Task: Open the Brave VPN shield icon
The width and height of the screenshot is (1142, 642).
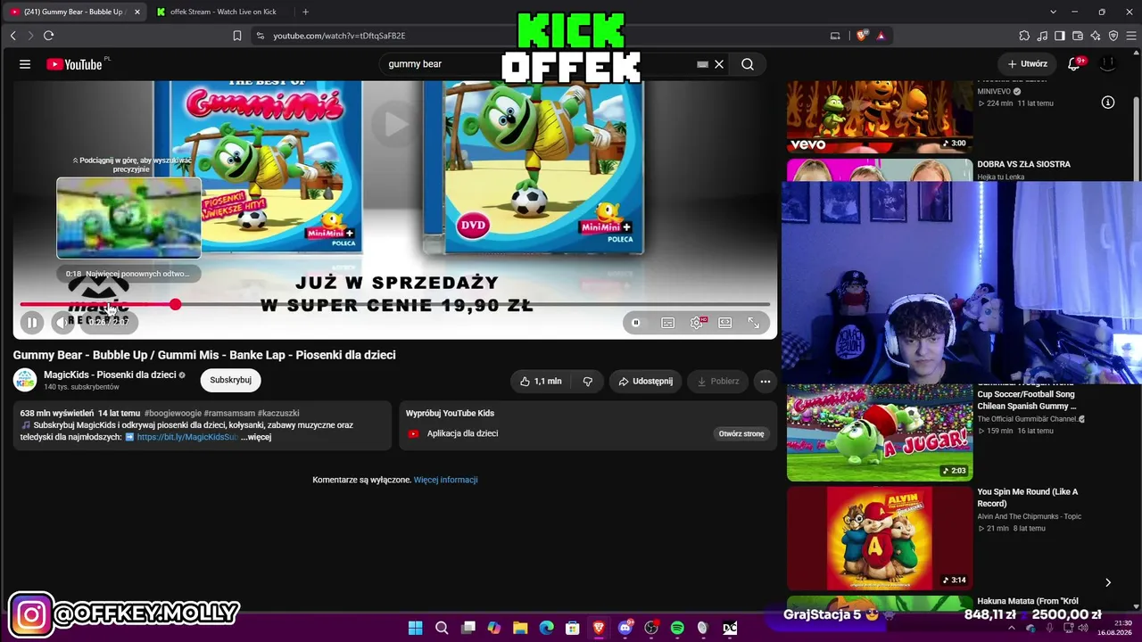Action: (1113, 36)
